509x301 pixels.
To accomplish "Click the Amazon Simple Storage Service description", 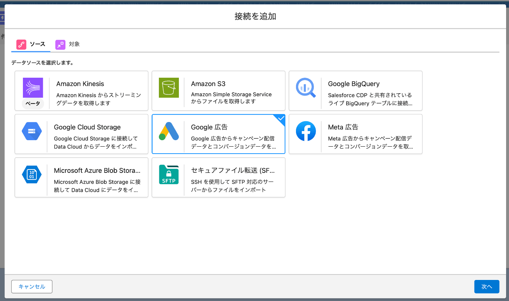I will (231, 98).
